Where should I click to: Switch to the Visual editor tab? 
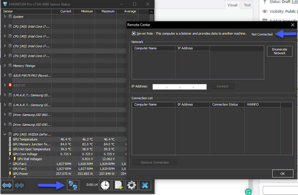pos(232,5)
